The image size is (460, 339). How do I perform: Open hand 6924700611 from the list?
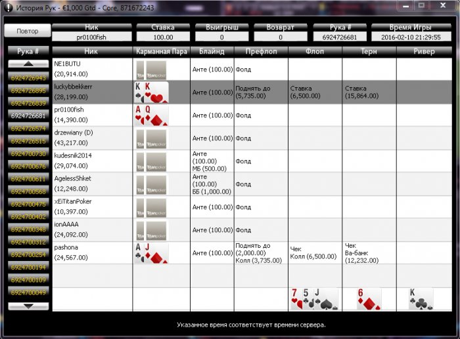point(28,178)
